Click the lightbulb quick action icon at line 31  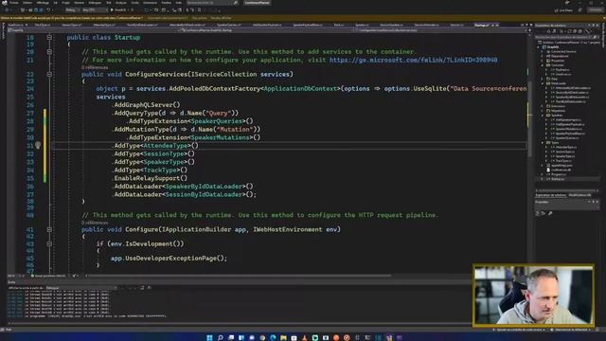pyautogui.click(x=38, y=145)
